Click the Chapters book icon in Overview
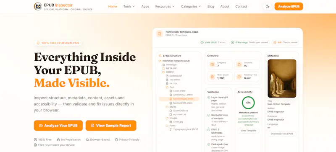 [212, 64]
